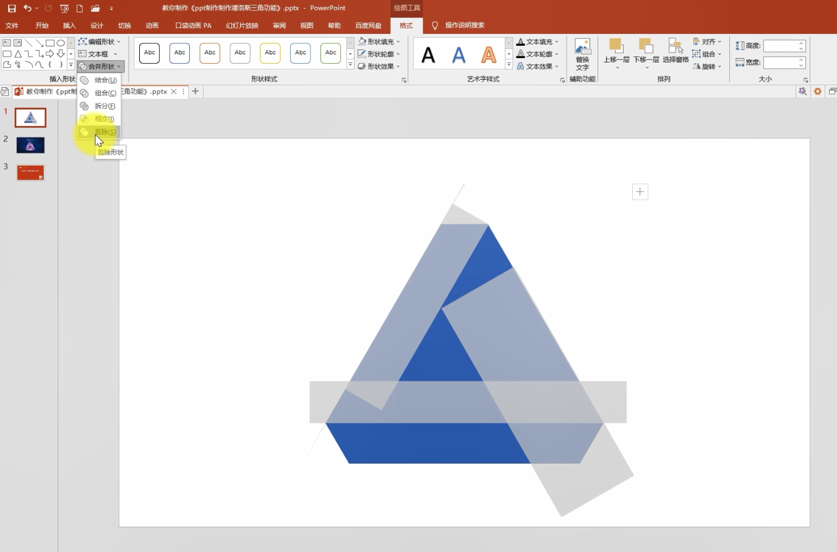Click the Width (宽度) input field
This screenshot has height=552, width=837.
click(x=784, y=62)
